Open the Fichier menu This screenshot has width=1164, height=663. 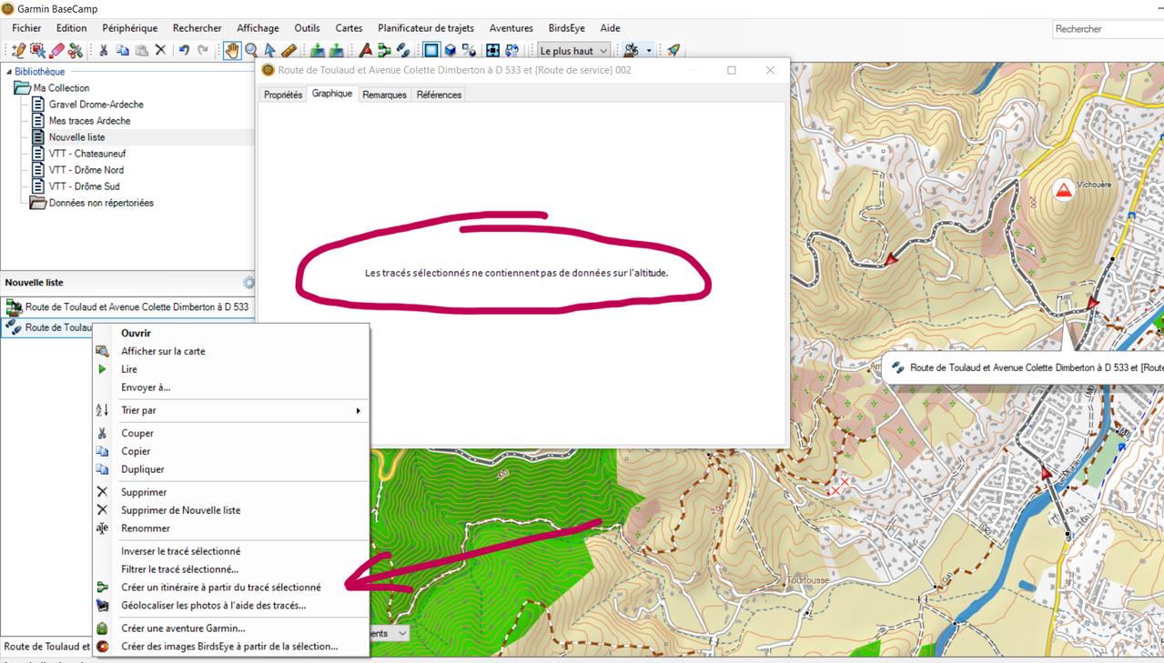[26, 28]
